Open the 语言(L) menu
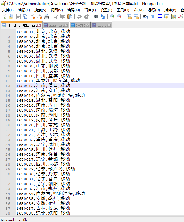This screenshot has width=184, height=222. click(90, 10)
